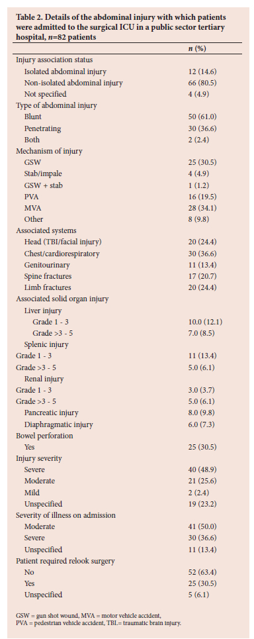Select 'Head (TBI/facial injury)' row label

coord(63,242)
